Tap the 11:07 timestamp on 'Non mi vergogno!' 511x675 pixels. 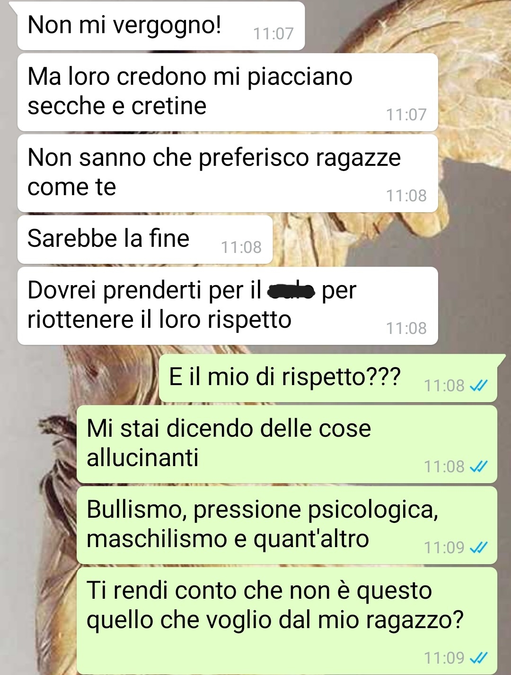coord(273,34)
